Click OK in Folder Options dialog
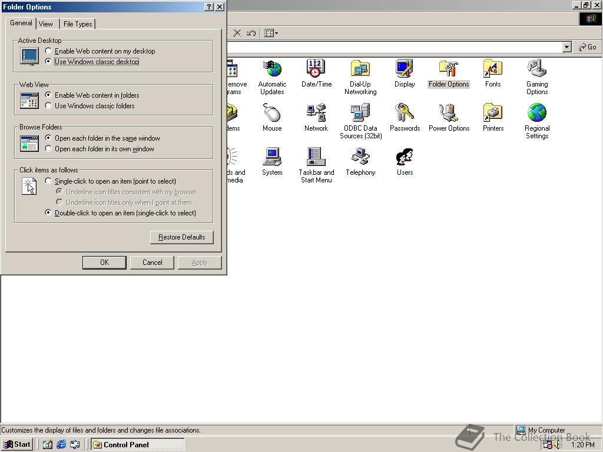 click(x=104, y=262)
